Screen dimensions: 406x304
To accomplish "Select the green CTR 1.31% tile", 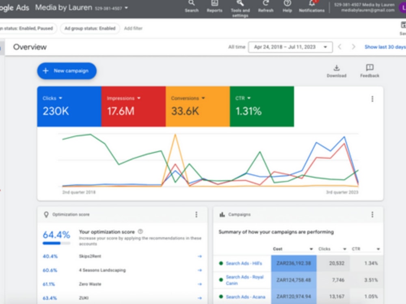I will [x=262, y=106].
